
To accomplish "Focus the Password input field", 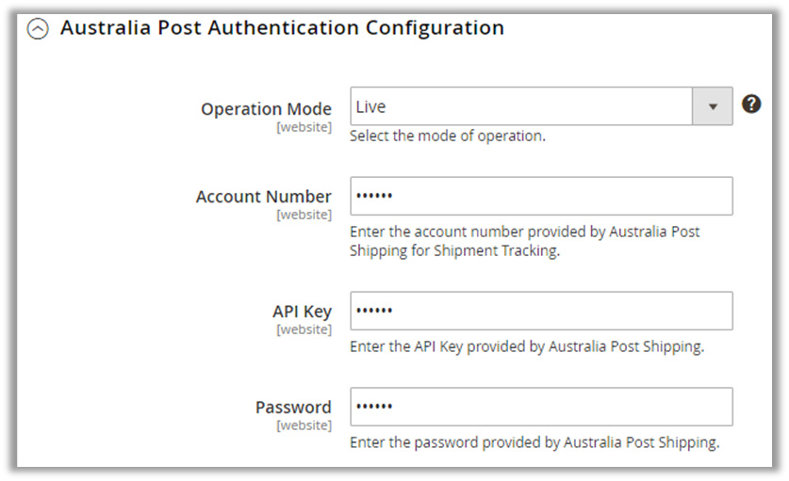I will [x=541, y=407].
